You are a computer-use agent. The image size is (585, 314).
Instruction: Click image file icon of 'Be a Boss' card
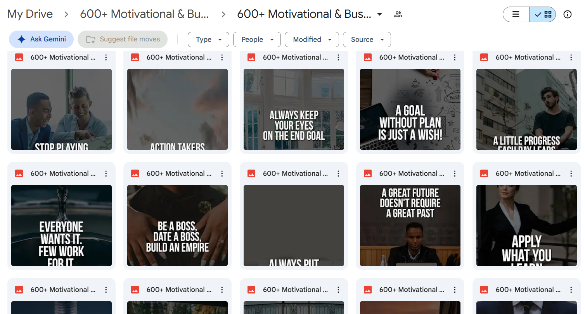tap(135, 174)
